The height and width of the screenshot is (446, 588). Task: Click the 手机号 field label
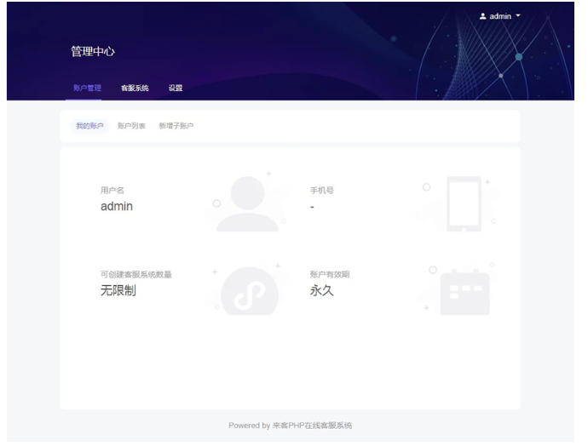(x=321, y=190)
